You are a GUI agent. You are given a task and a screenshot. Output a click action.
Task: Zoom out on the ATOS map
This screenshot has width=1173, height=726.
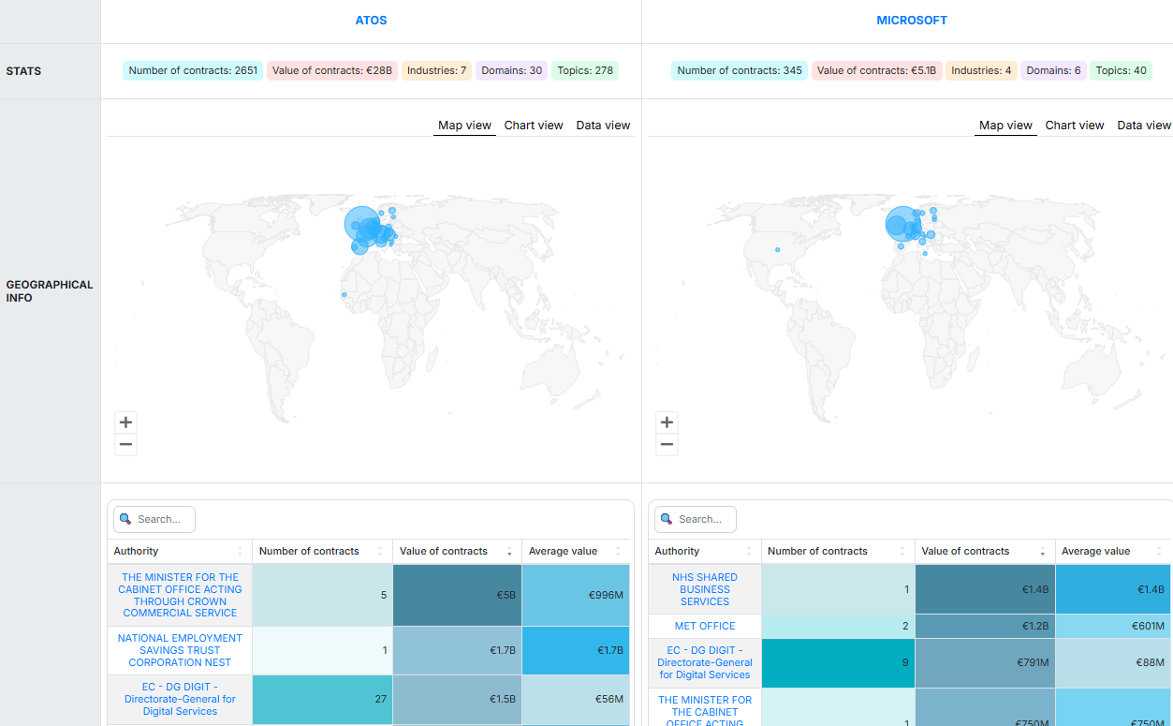(125, 444)
